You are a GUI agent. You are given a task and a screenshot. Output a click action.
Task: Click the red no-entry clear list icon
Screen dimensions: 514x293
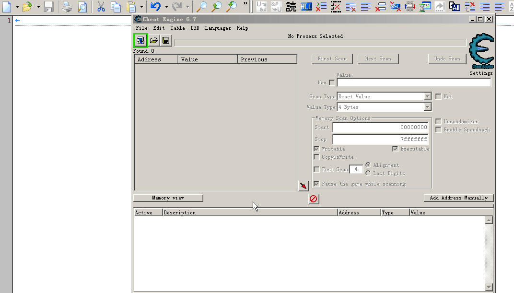[314, 199]
